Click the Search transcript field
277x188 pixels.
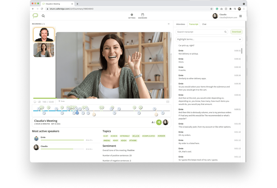201,32
